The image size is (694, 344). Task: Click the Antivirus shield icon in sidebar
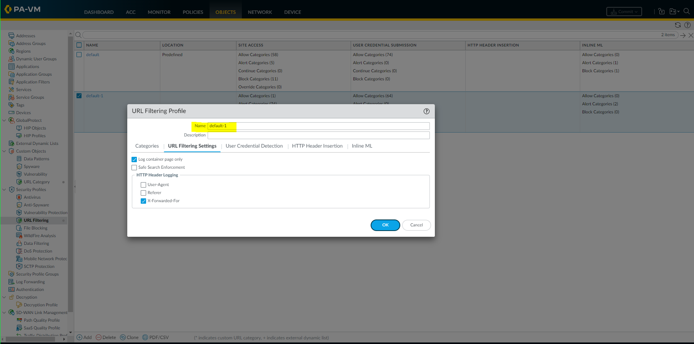[x=19, y=197]
